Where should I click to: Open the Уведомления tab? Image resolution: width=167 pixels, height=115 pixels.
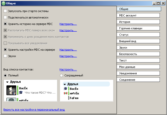coord(138,73)
